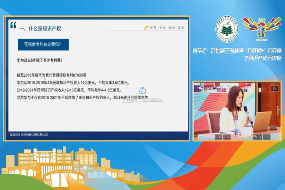Click the blue 花钱做专利有必要吗? box
This screenshot has height=190, width=285.
coord(43,44)
